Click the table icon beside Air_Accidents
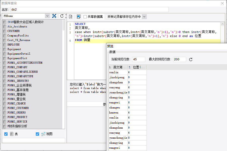Image resolution: width=227 pixels, height=151 pixels. [4, 26]
